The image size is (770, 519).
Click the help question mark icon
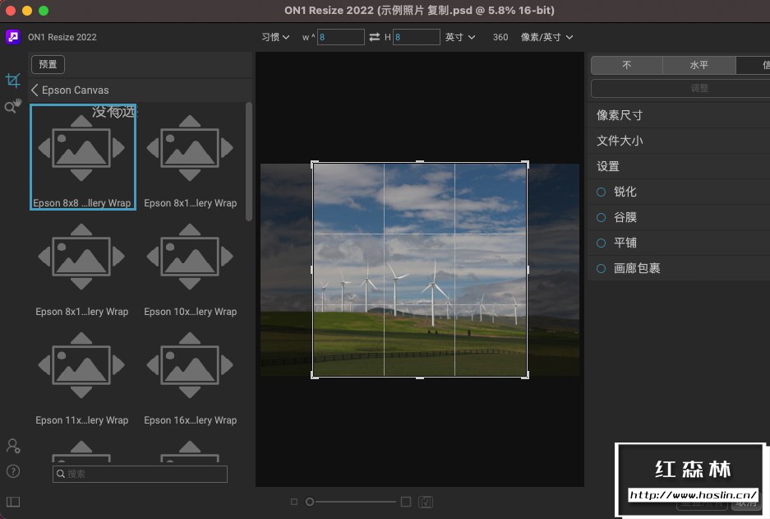pos(12,472)
